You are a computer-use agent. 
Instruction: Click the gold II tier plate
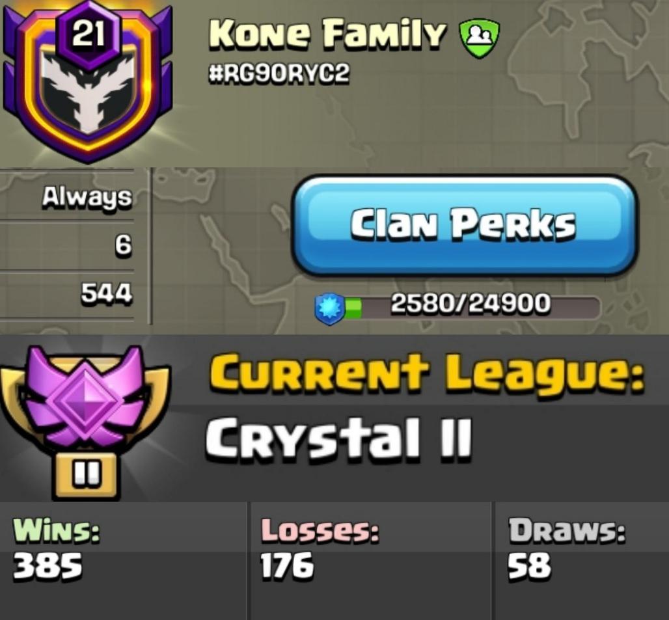(x=85, y=476)
